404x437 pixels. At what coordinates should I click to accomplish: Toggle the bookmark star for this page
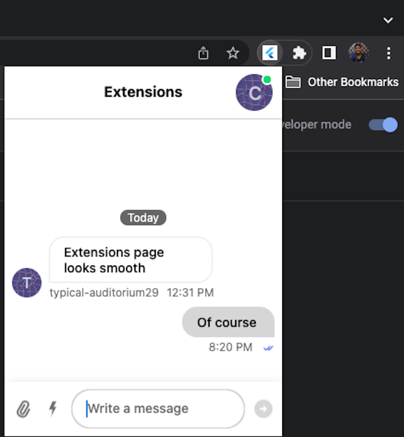pyautogui.click(x=233, y=52)
